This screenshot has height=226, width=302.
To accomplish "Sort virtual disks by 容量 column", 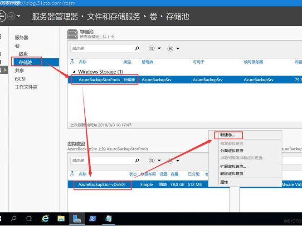I will click(175, 174).
